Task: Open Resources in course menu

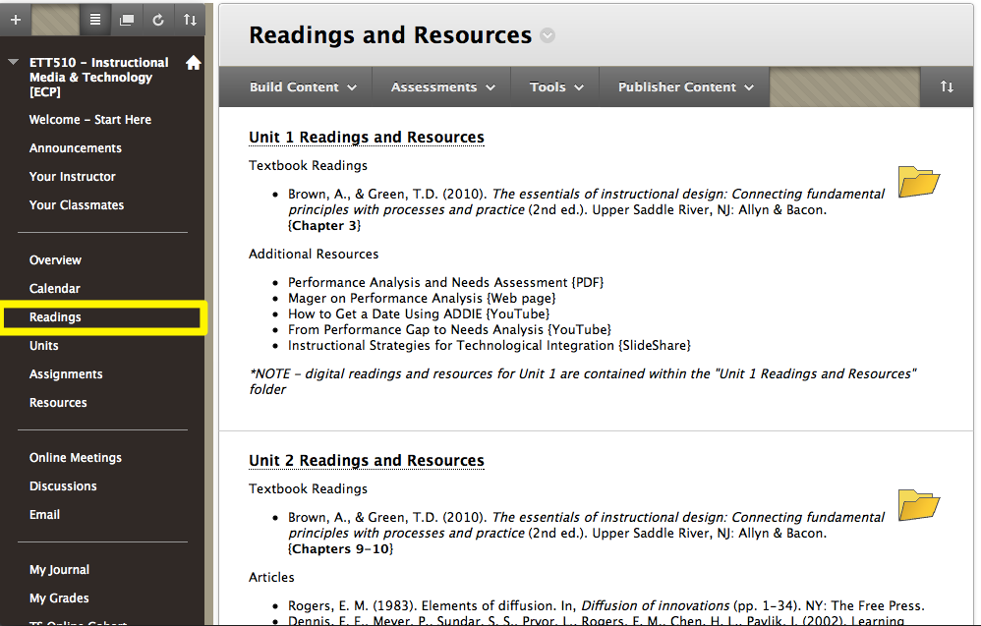Action: click(58, 403)
